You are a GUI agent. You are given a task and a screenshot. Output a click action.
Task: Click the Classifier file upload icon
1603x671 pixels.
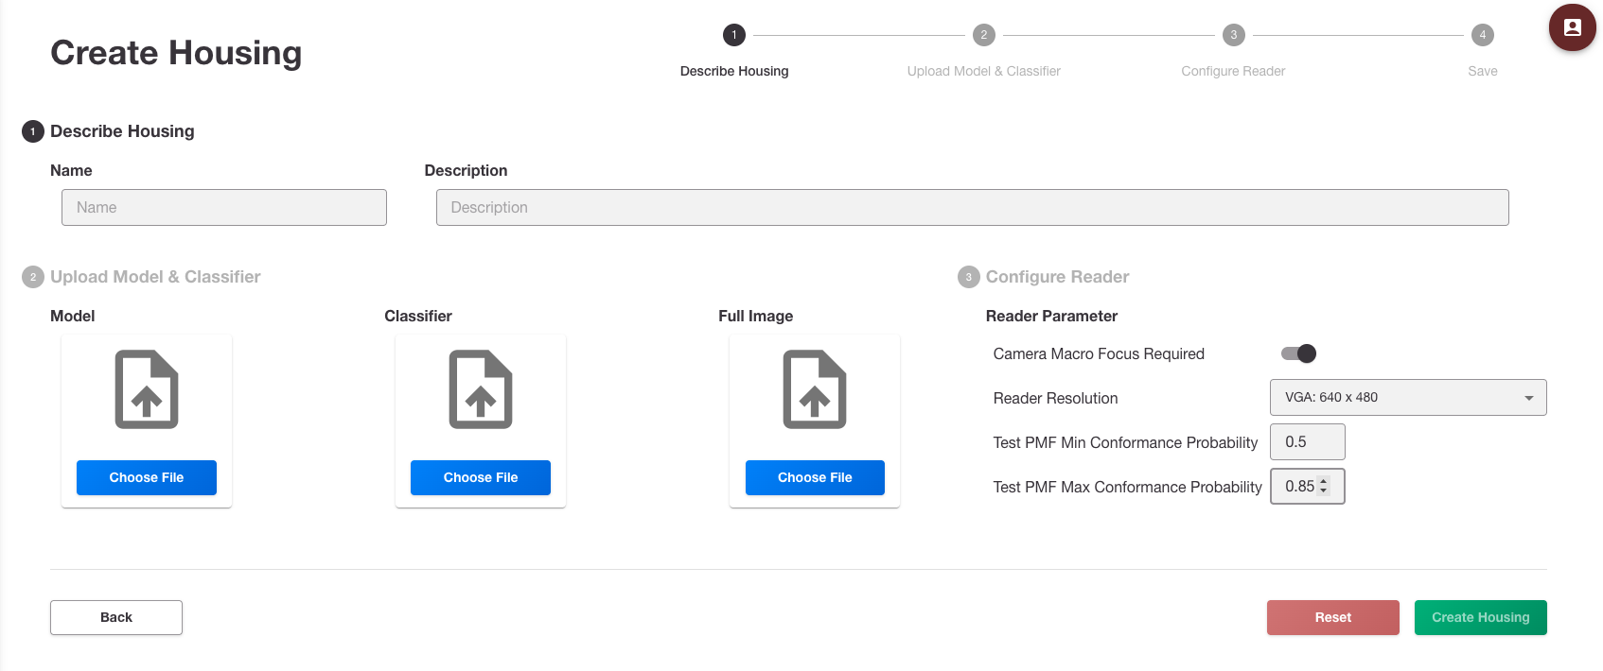(x=481, y=389)
